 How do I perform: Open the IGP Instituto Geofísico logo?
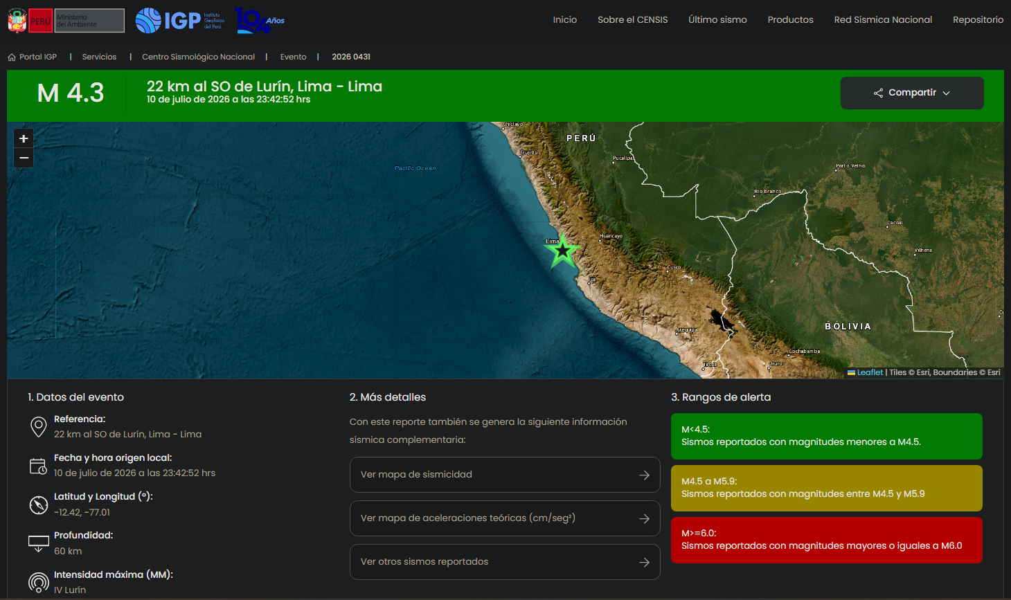[180, 21]
